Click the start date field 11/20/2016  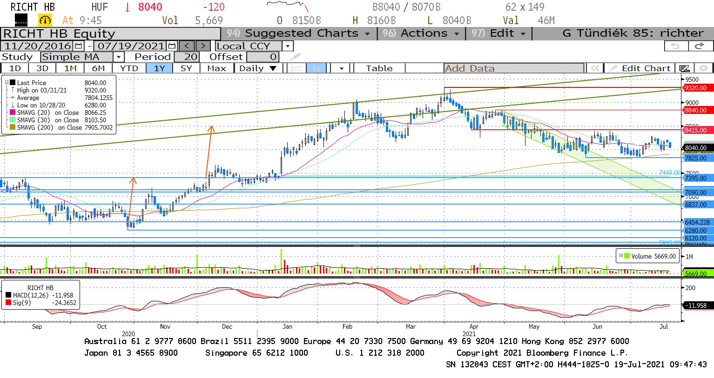pyautogui.click(x=38, y=46)
